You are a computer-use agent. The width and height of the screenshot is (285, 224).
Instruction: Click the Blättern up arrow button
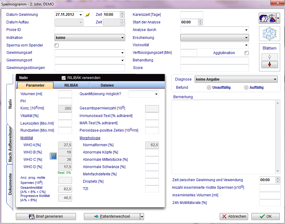[269, 57]
